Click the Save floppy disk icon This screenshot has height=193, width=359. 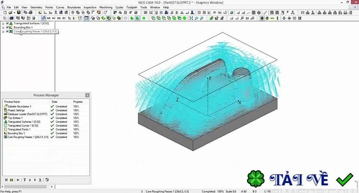coord(19,12)
